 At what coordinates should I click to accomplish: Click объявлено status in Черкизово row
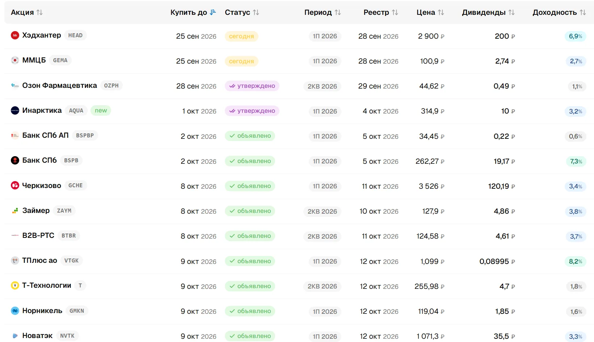(250, 186)
